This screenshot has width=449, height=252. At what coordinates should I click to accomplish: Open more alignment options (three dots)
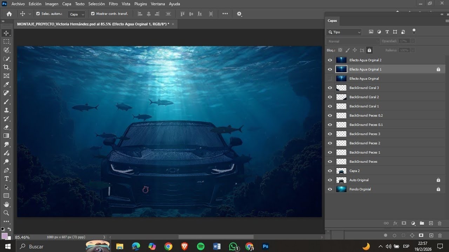pyautogui.click(x=225, y=14)
